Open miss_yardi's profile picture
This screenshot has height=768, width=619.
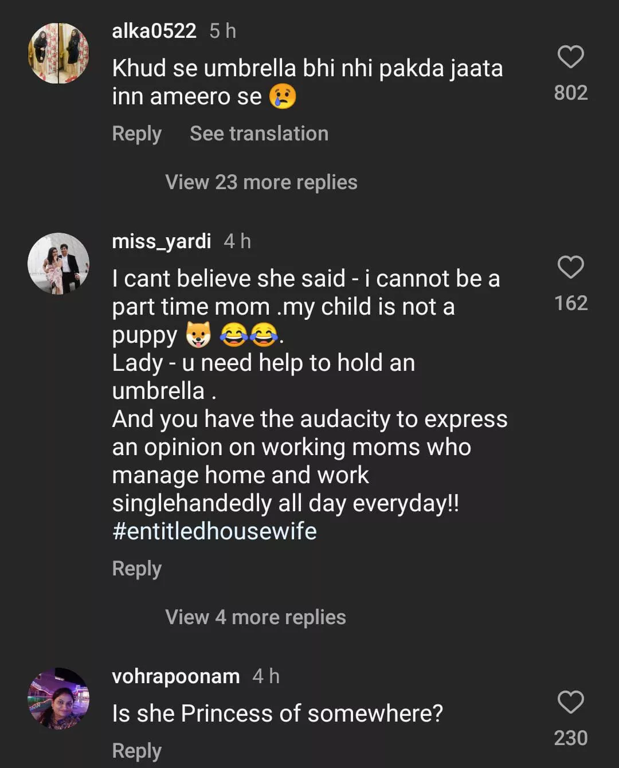pyautogui.click(x=58, y=264)
